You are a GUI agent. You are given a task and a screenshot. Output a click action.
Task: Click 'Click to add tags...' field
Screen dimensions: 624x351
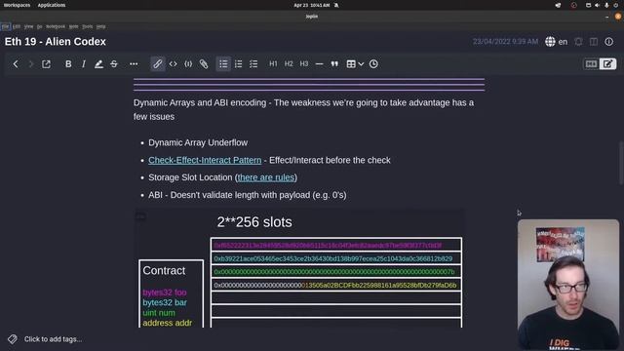pos(53,339)
